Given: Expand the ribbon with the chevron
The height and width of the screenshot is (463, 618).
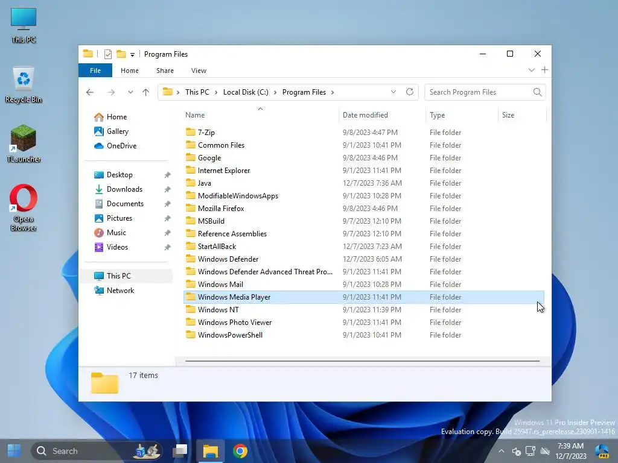Looking at the screenshot, I should pos(532,70).
